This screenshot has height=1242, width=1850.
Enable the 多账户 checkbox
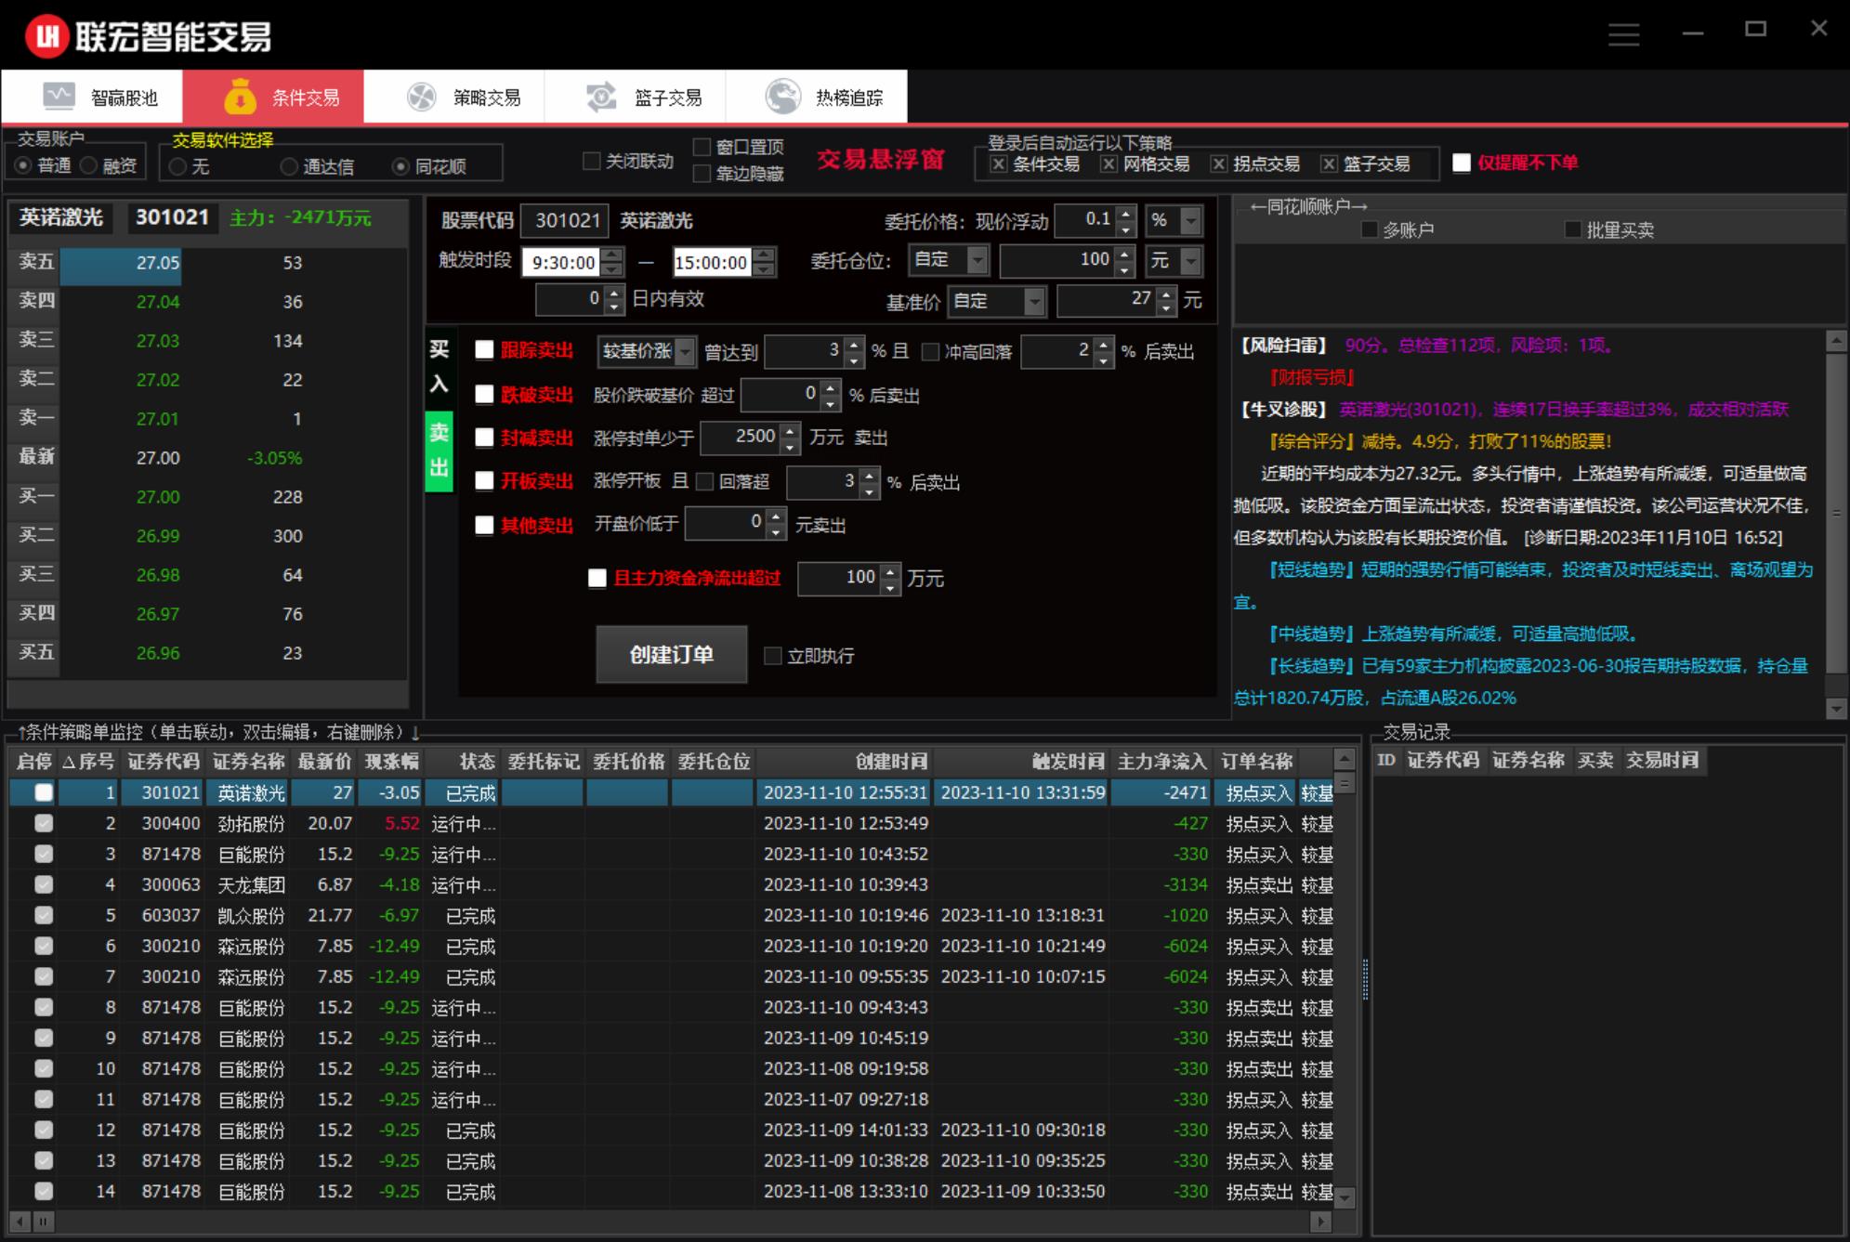(x=1369, y=229)
